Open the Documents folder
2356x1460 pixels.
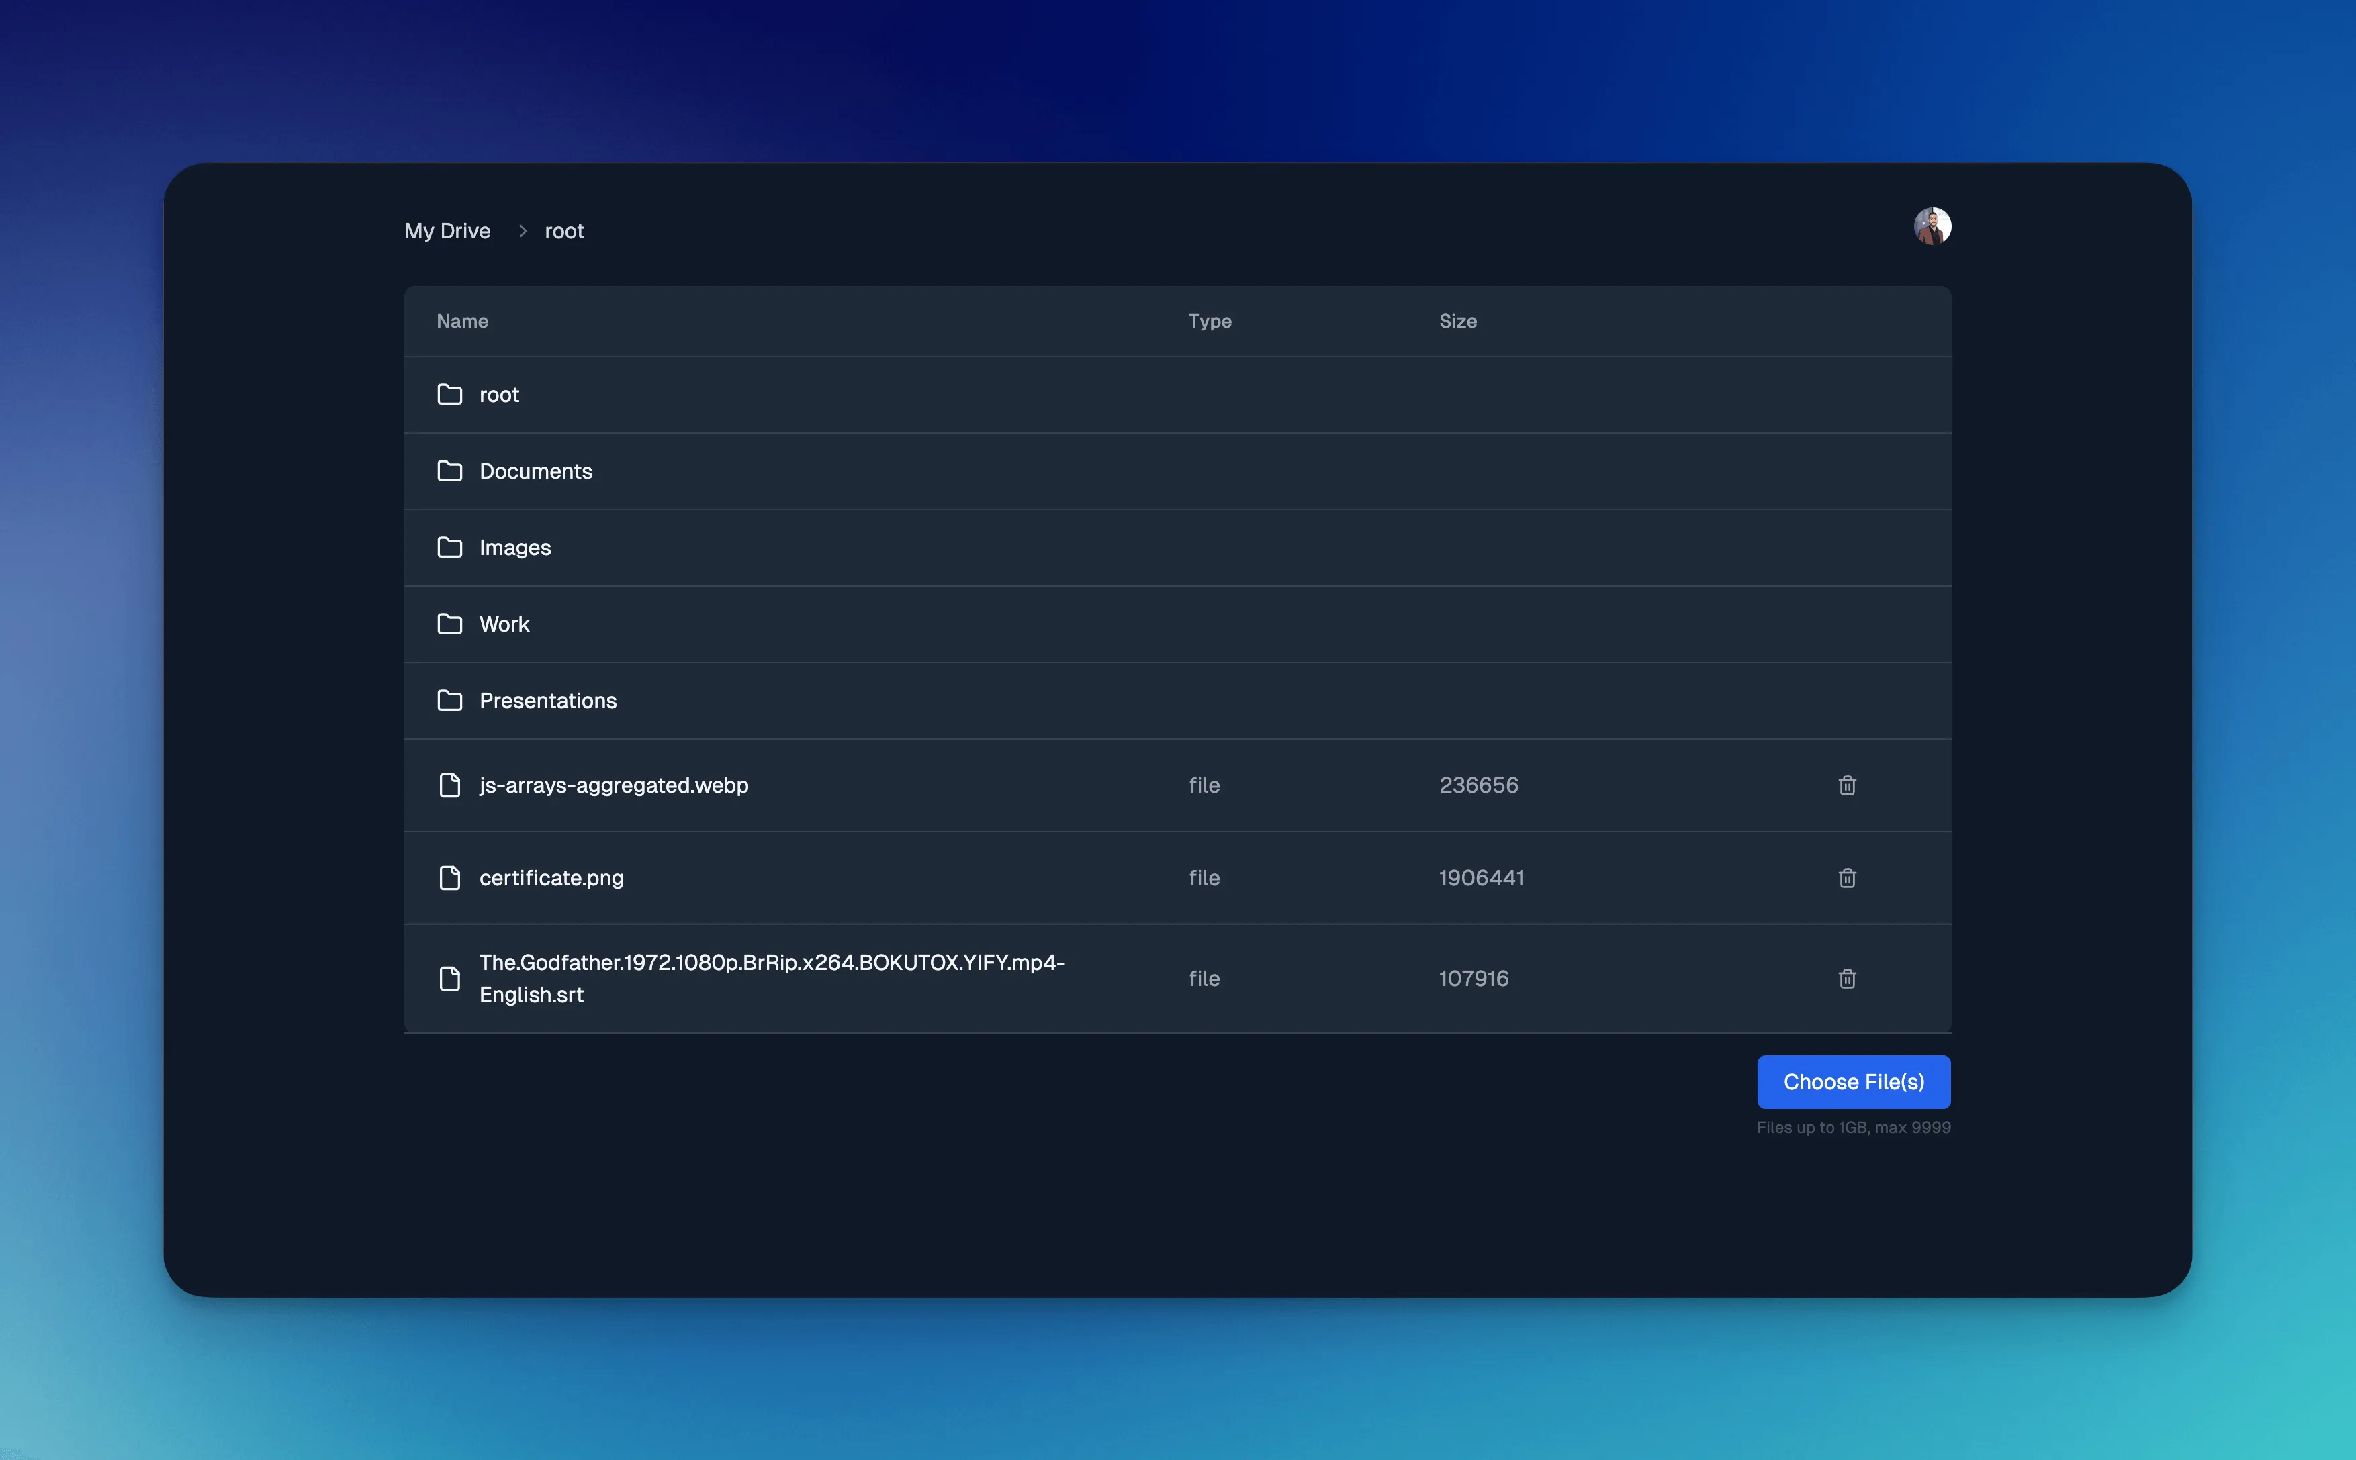point(535,471)
